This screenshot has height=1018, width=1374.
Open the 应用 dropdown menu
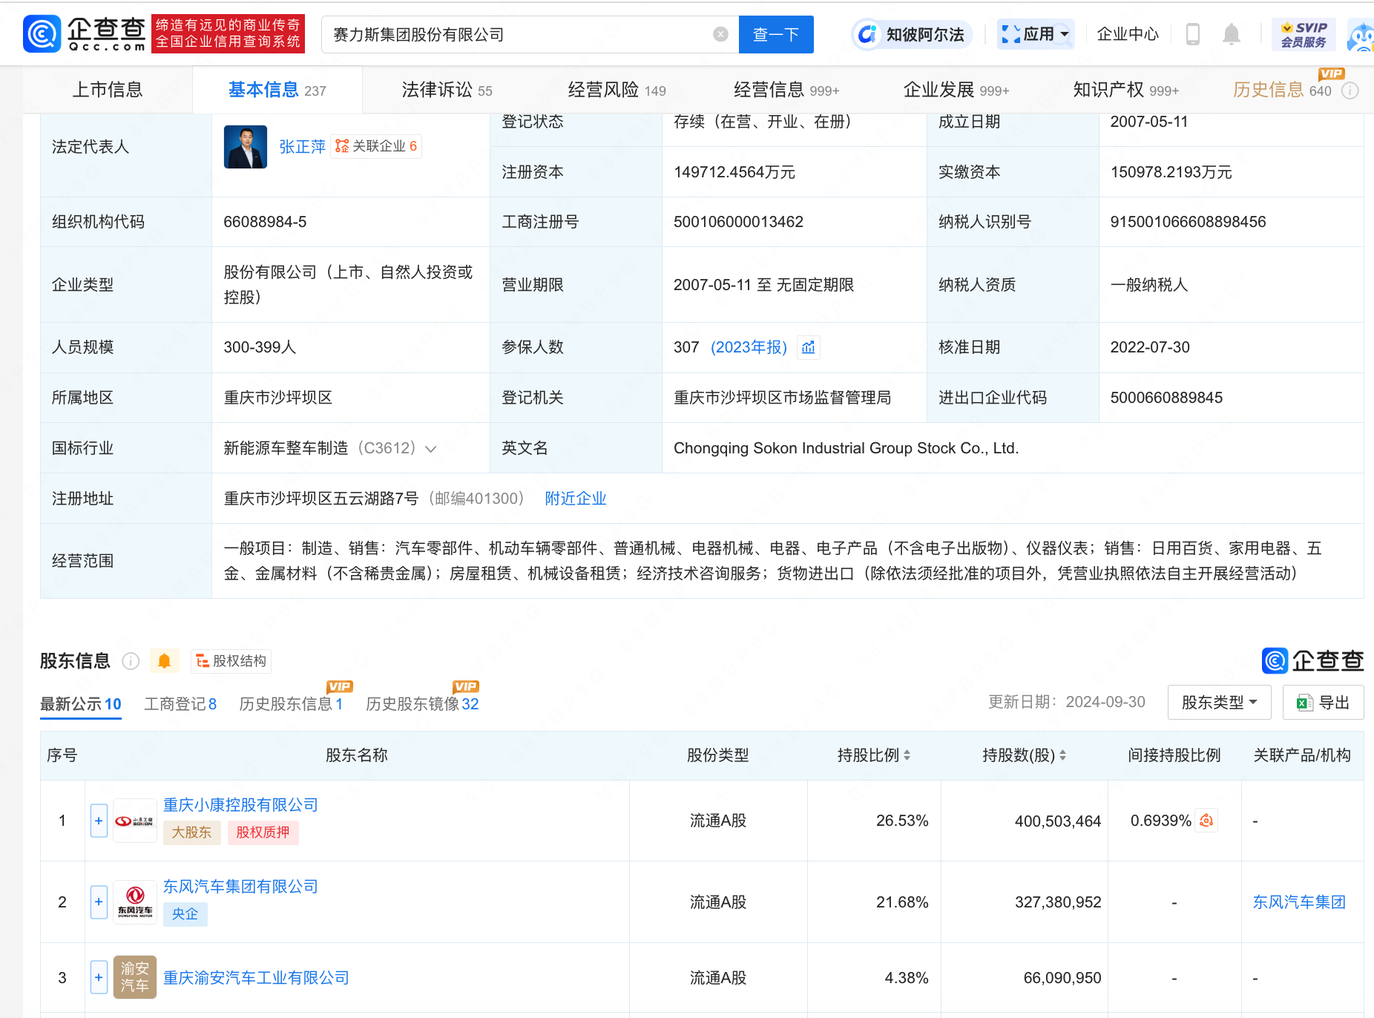1036,34
